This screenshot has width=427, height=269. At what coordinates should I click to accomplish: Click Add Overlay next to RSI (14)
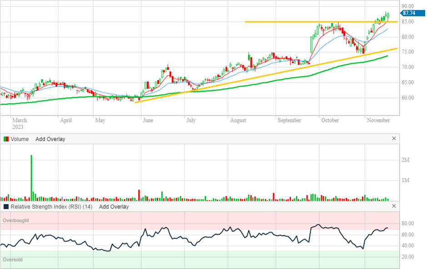click(x=114, y=206)
